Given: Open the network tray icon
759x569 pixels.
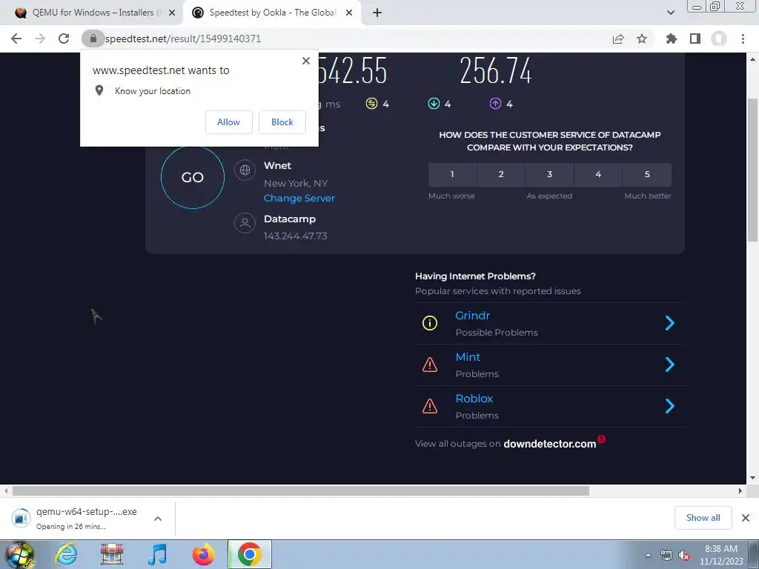Looking at the screenshot, I should pos(666,556).
